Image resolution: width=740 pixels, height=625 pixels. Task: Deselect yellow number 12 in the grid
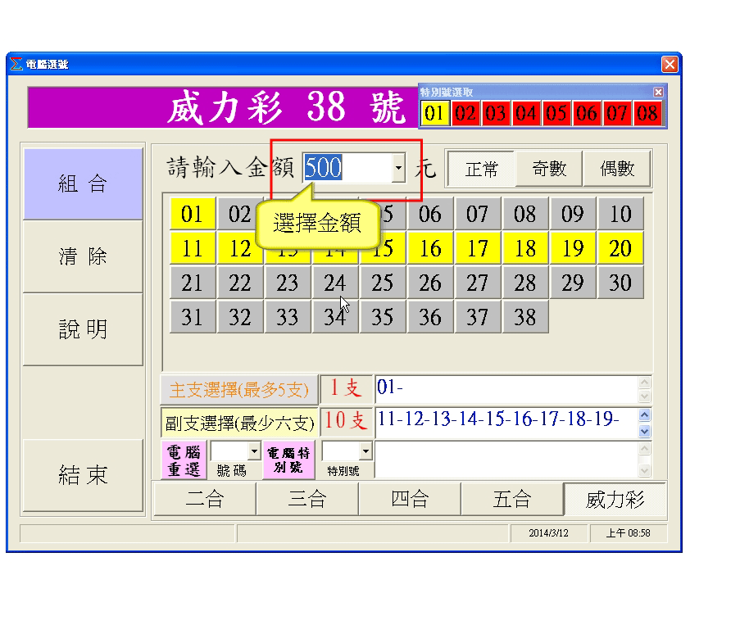click(x=240, y=248)
